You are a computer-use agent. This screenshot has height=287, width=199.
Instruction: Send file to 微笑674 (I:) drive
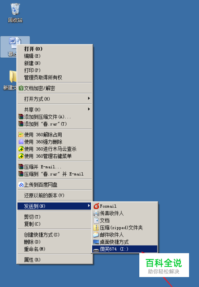[x=125, y=249]
